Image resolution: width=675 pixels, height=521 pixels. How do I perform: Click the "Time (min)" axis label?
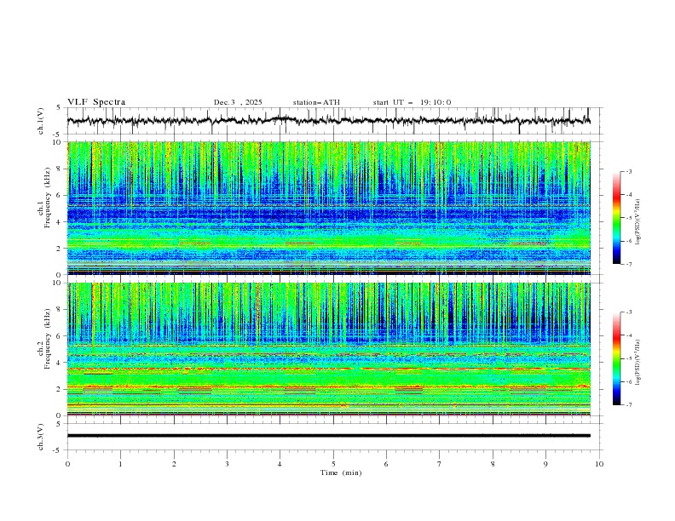point(341,472)
